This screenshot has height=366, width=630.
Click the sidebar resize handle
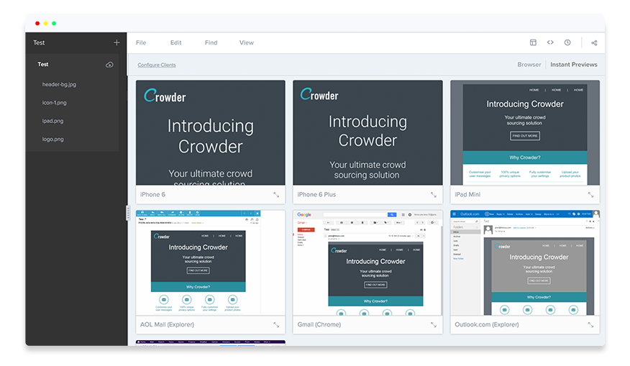(128, 213)
